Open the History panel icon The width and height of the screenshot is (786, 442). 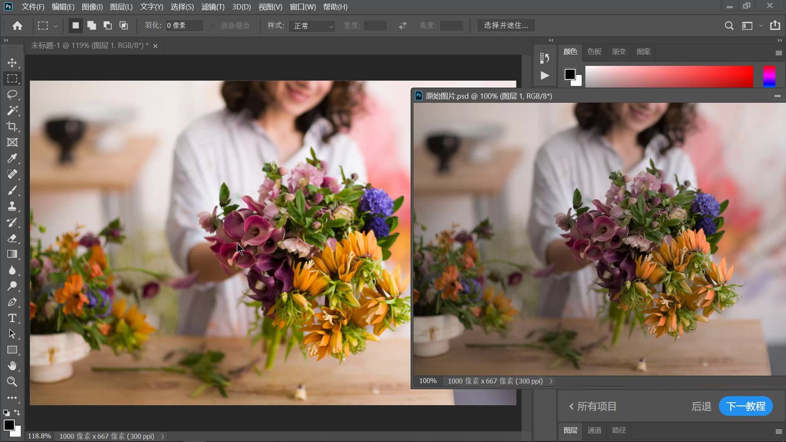pos(544,58)
